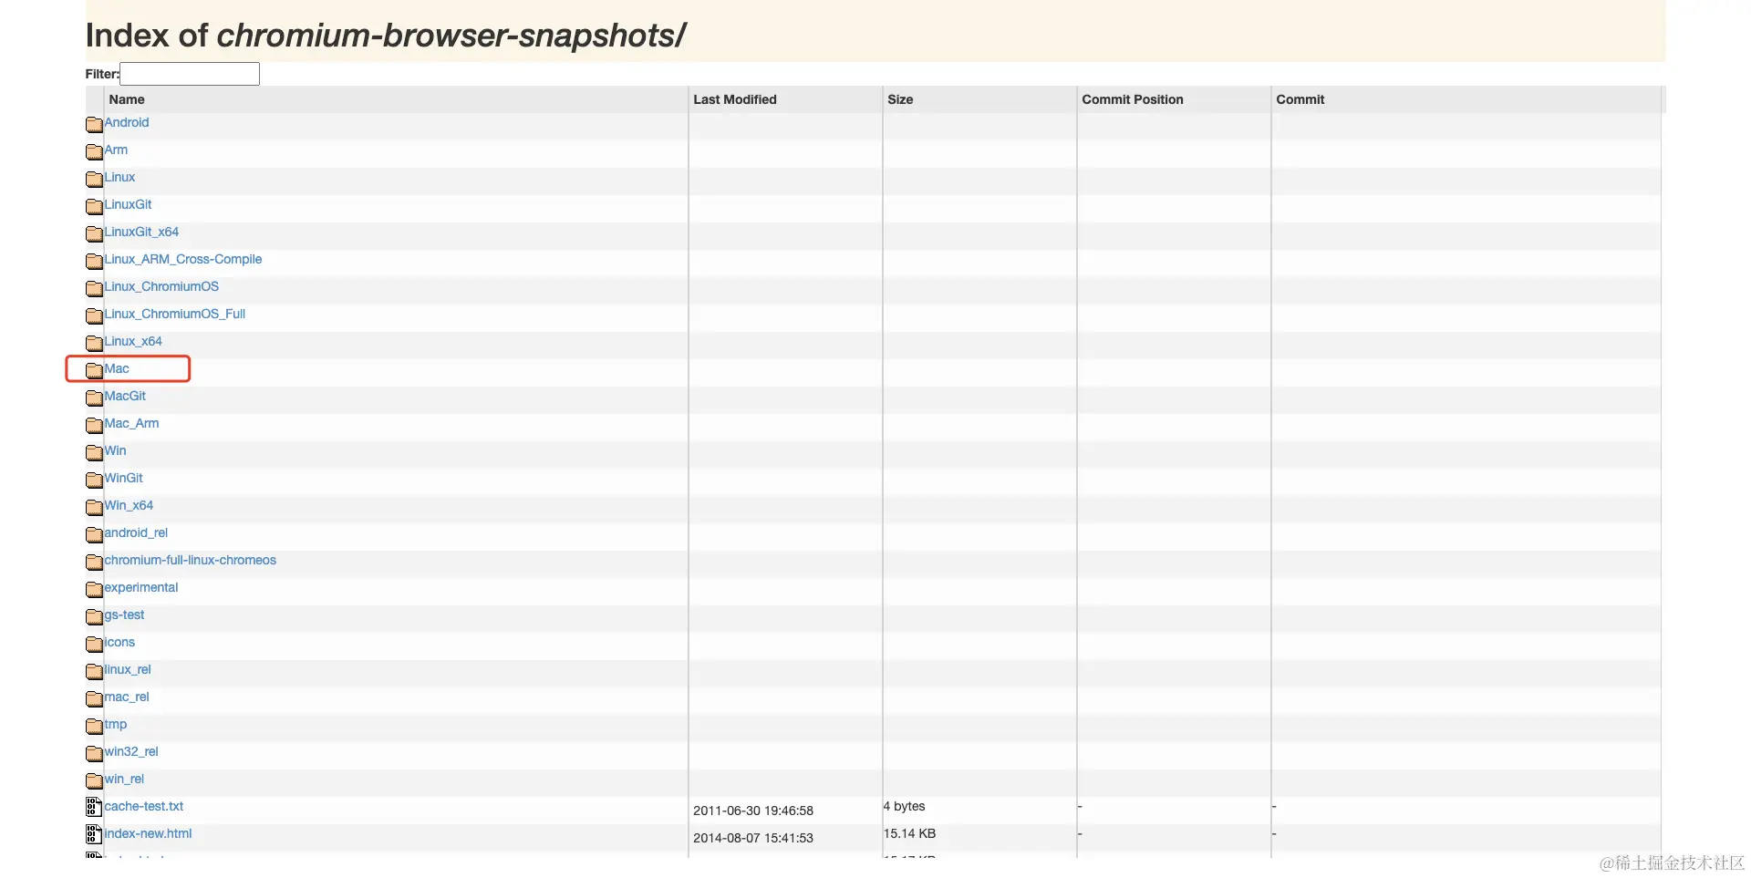Viewport: 1751px width, 878px height.
Task: Click the folder icon beside chromium-full-linux-chromeos
Action: click(x=94, y=562)
